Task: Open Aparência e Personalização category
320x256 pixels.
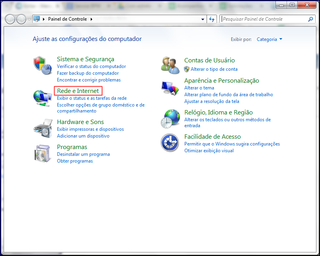Action: point(222,81)
